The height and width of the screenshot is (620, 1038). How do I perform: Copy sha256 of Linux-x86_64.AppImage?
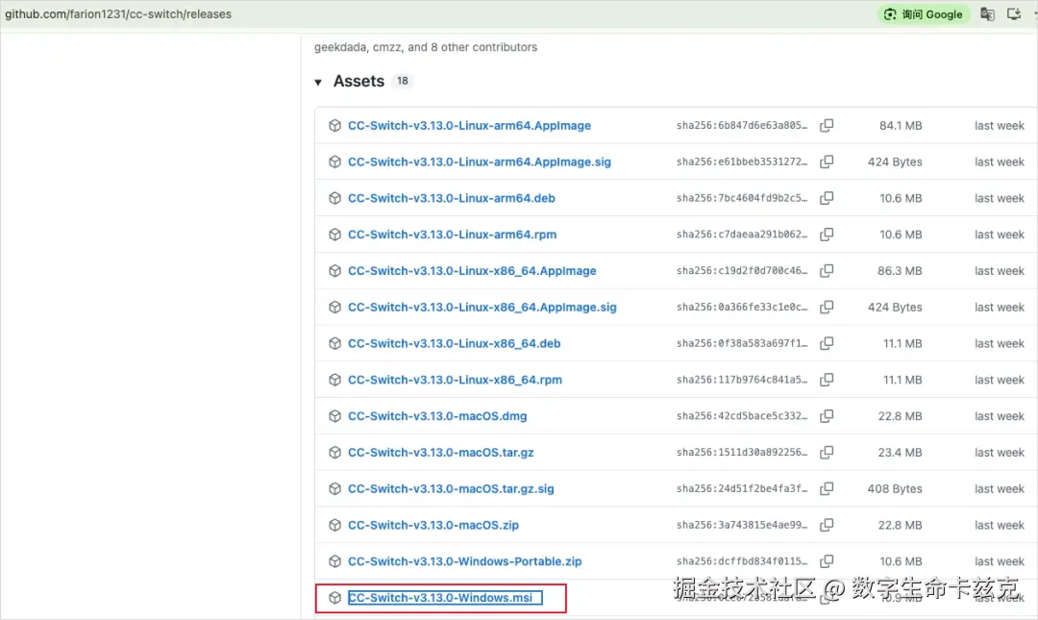coord(827,271)
